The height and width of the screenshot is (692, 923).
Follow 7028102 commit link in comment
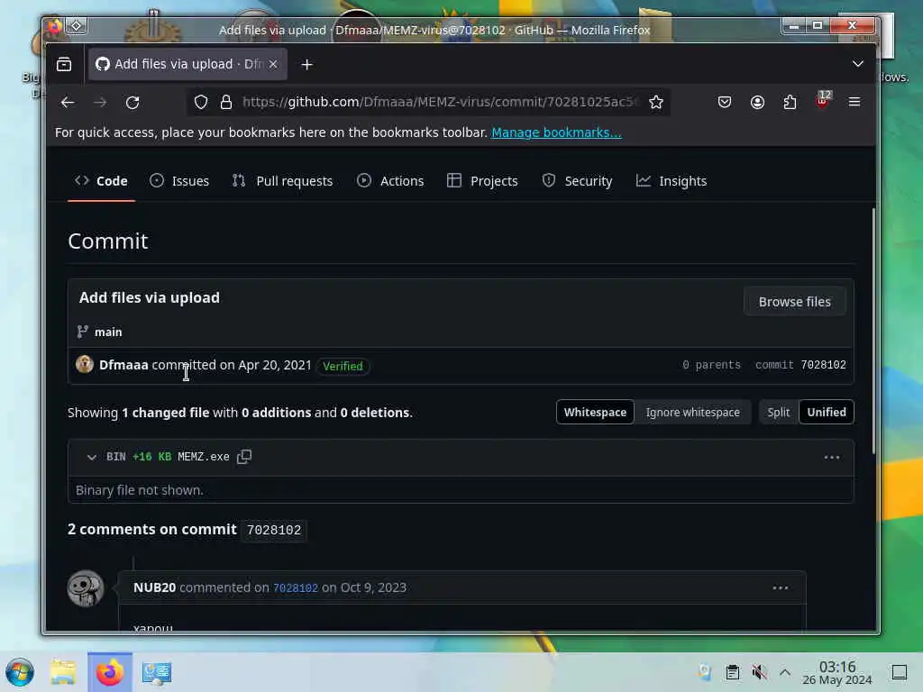pyautogui.click(x=296, y=587)
